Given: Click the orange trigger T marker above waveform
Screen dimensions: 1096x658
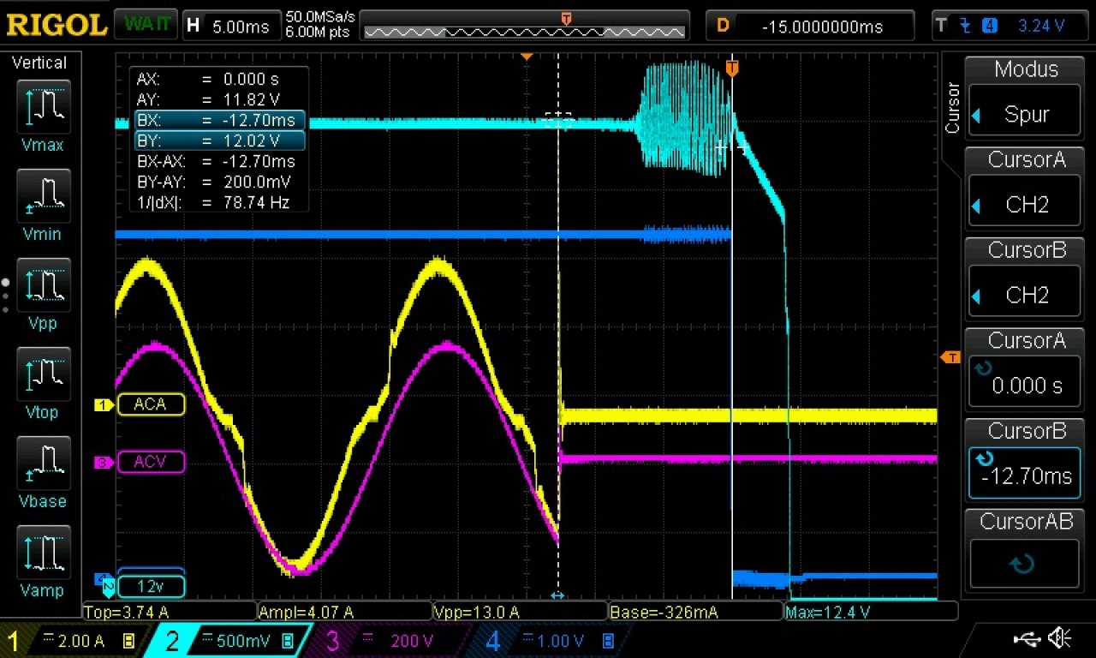Looking at the screenshot, I should 731,68.
